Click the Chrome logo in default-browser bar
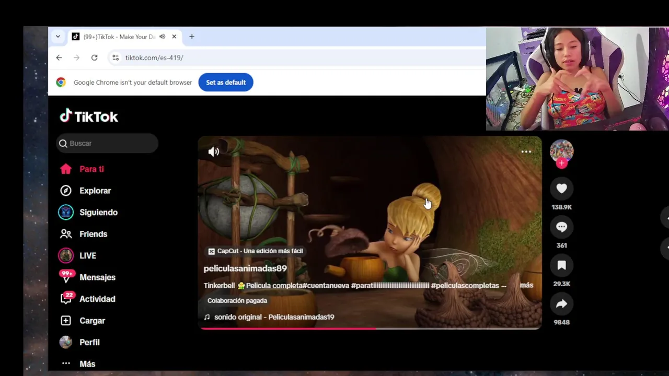 tap(61, 83)
